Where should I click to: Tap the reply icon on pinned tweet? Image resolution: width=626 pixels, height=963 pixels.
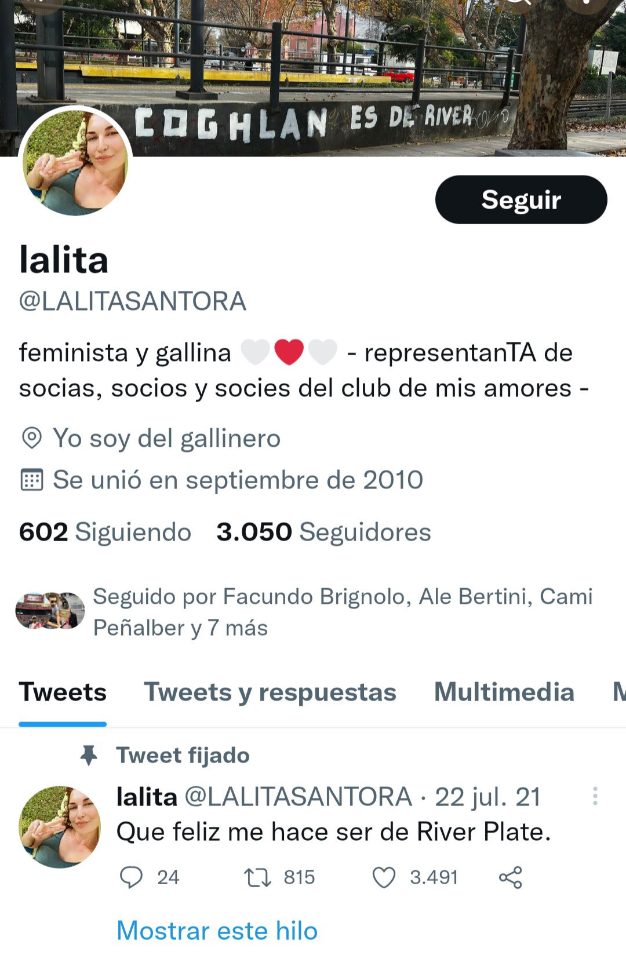pos(131,877)
